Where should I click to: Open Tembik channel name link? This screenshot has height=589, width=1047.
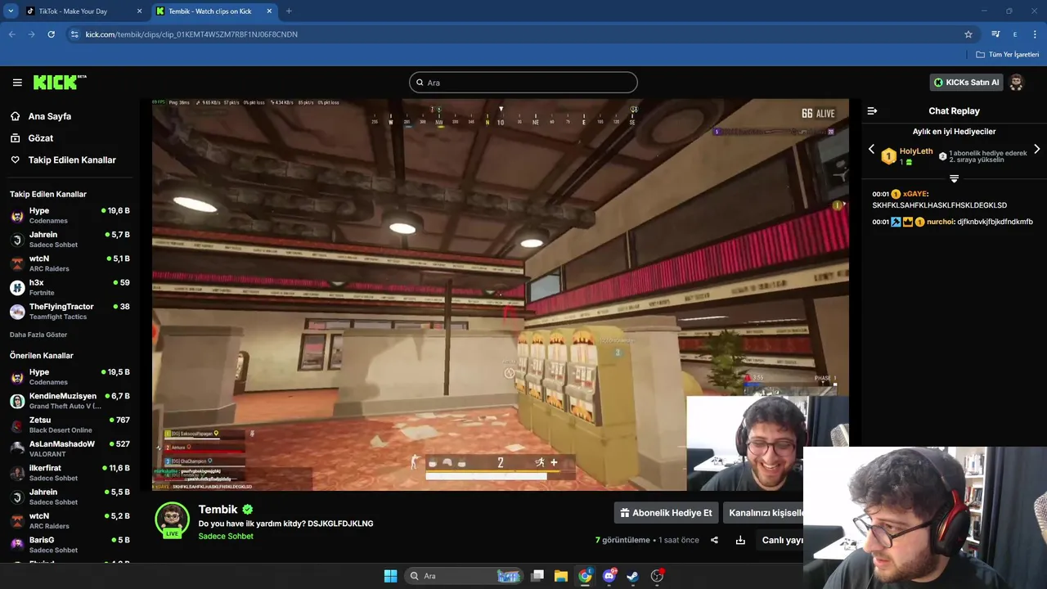218,510
